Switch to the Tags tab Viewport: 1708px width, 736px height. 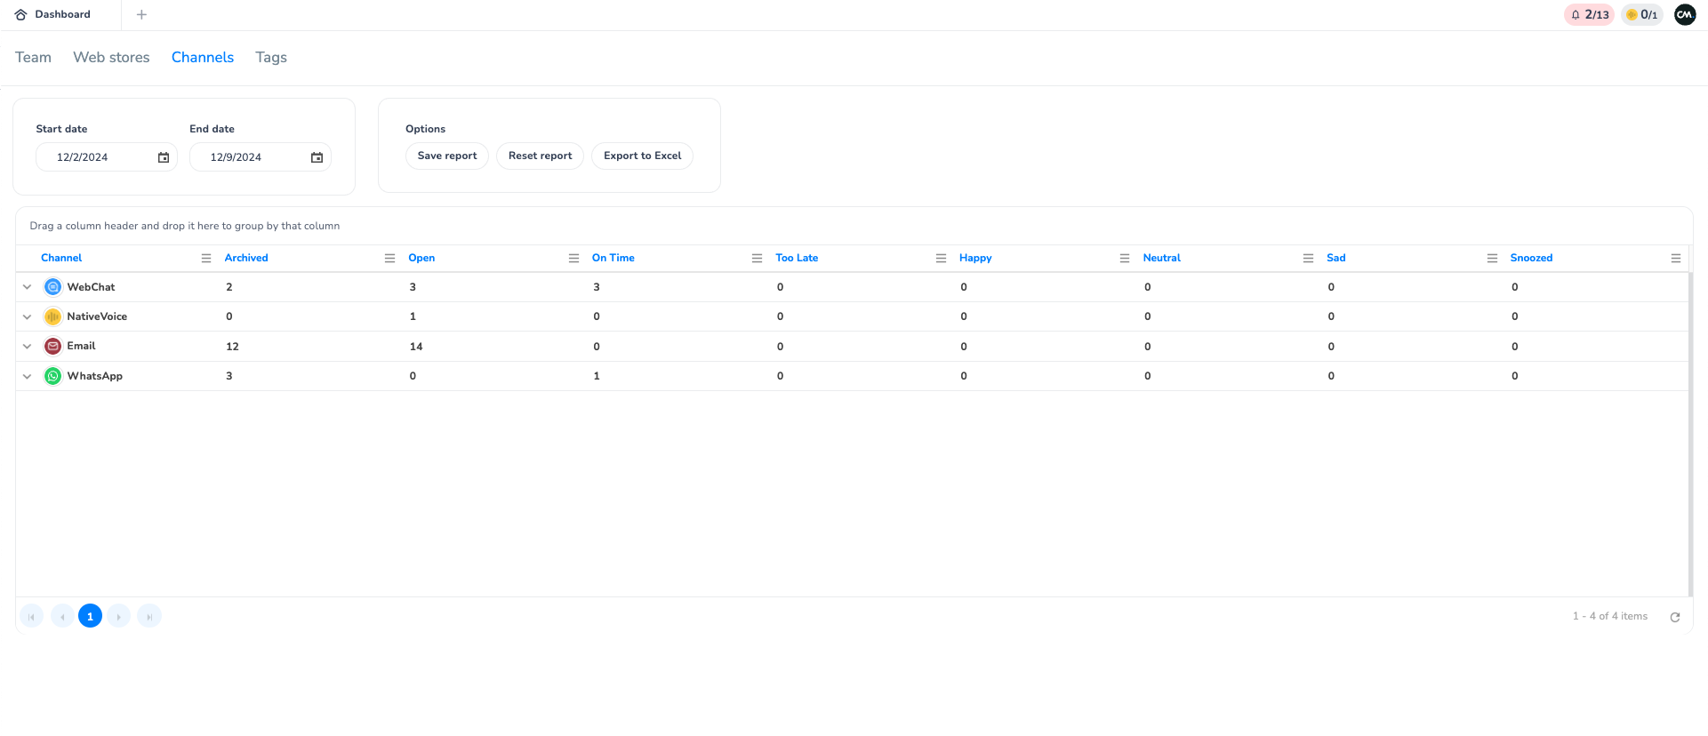click(x=271, y=57)
